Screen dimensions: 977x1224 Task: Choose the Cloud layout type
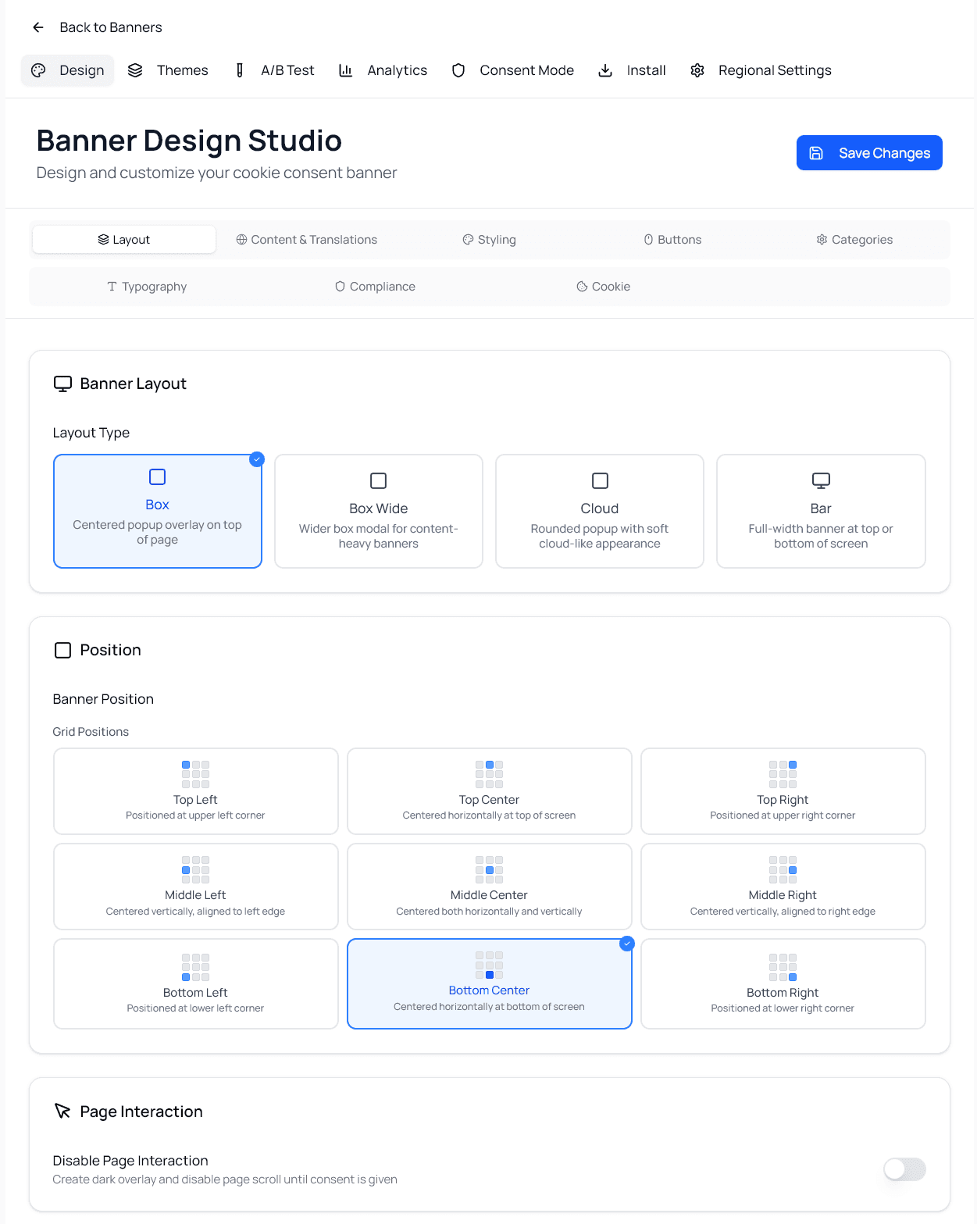point(600,512)
